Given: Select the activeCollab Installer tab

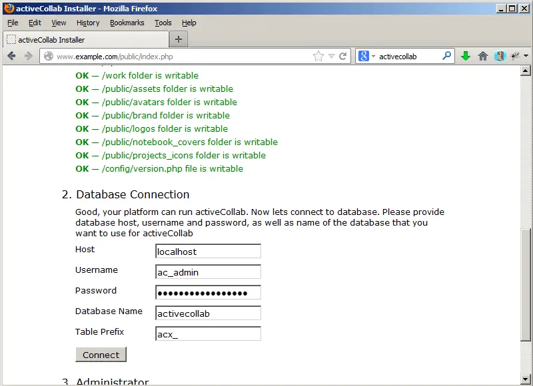Looking at the screenshot, I should coord(86,40).
